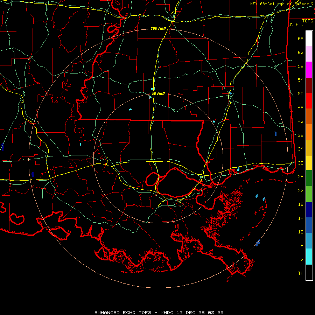Select the dark orange legend band
The height and width of the screenshot is (315, 315).
click(x=309, y=117)
